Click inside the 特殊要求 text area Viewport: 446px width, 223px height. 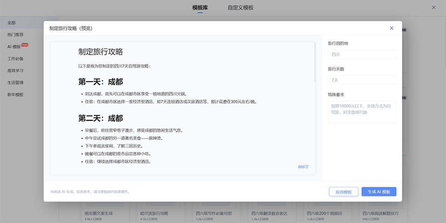pos(362,112)
